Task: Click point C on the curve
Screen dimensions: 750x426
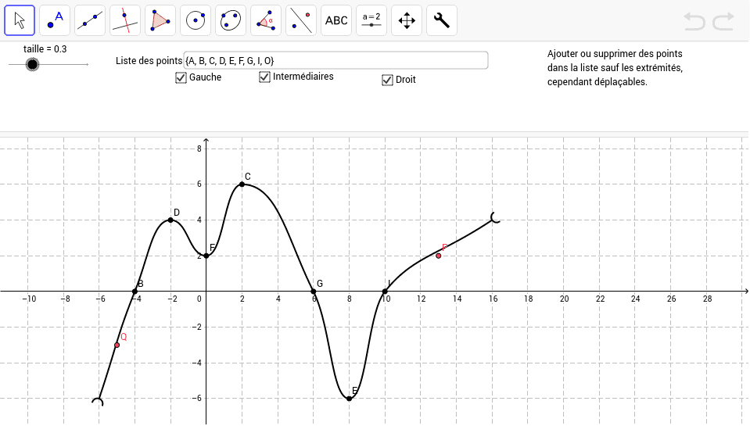Action: 242,184
